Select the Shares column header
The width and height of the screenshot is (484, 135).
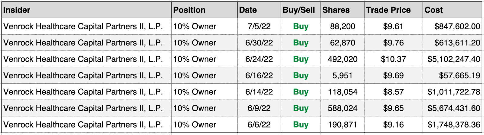pyautogui.click(x=342, y=10)
